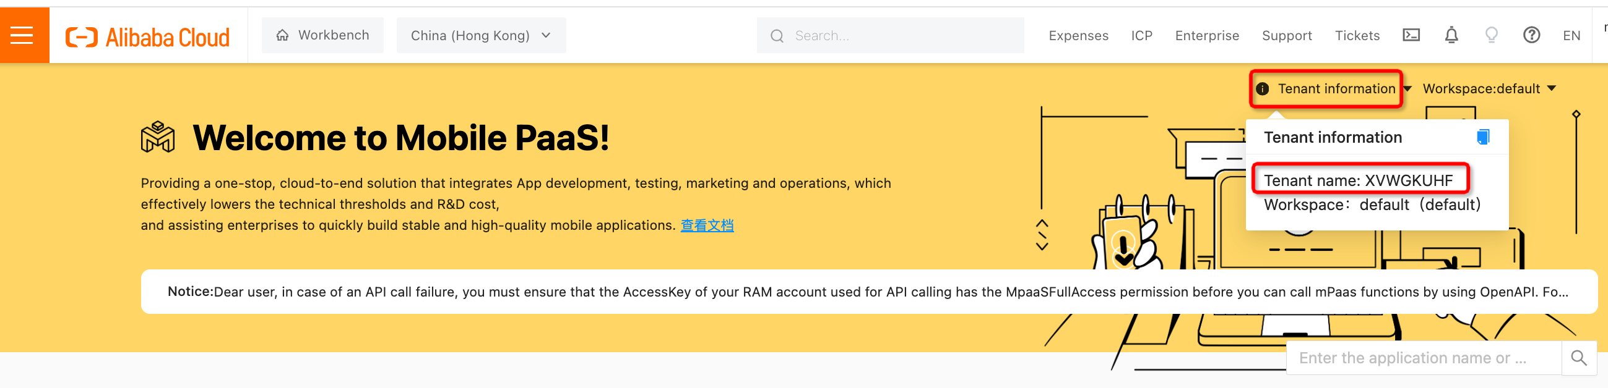Open the orange hamburger navigation menu
1608x388 pixels.
[x=22, y=35]
